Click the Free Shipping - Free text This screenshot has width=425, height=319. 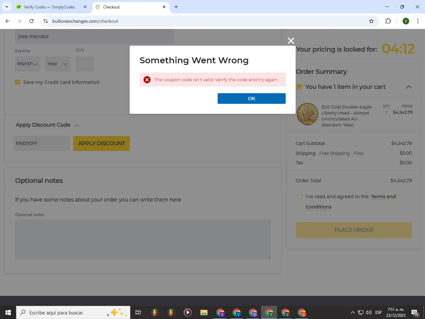341,153
